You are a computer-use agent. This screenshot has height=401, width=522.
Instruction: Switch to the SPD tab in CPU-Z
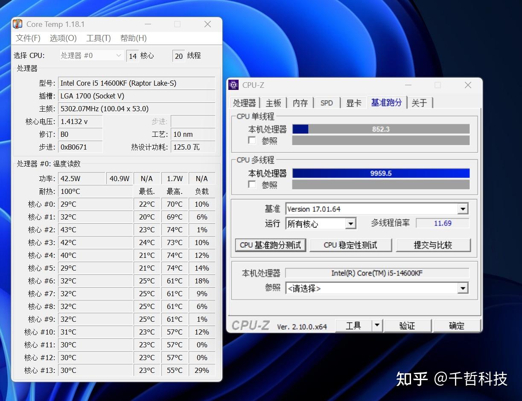327,103
